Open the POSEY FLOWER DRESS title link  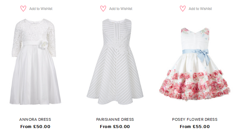[x=195, y=119]
